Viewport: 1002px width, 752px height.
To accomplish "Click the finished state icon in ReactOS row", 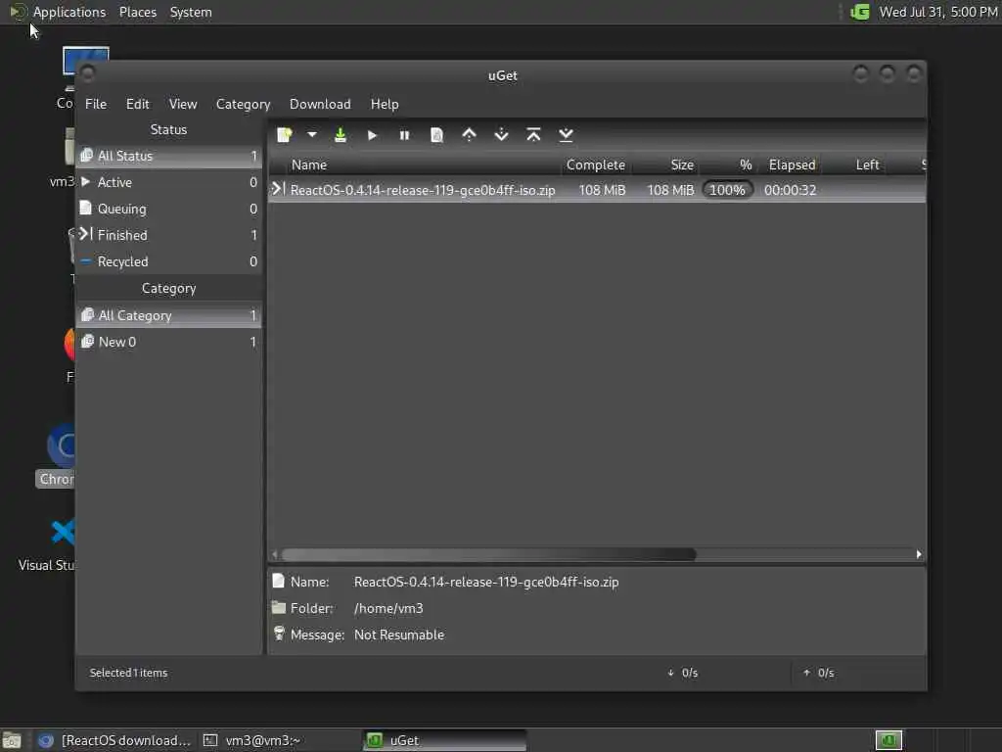I will [x=278, y=189].
